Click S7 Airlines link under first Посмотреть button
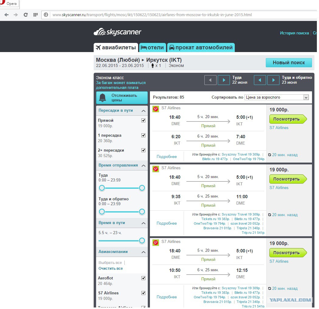 click(x=279, y=128)
